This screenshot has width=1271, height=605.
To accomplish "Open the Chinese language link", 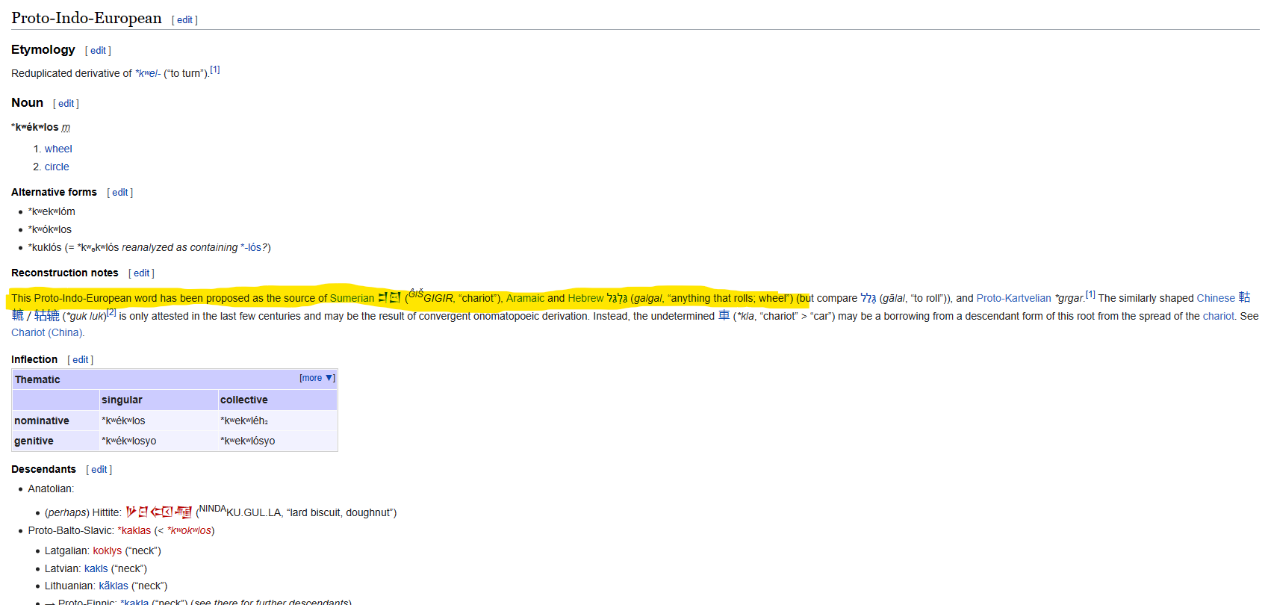I will point(1216,298).
